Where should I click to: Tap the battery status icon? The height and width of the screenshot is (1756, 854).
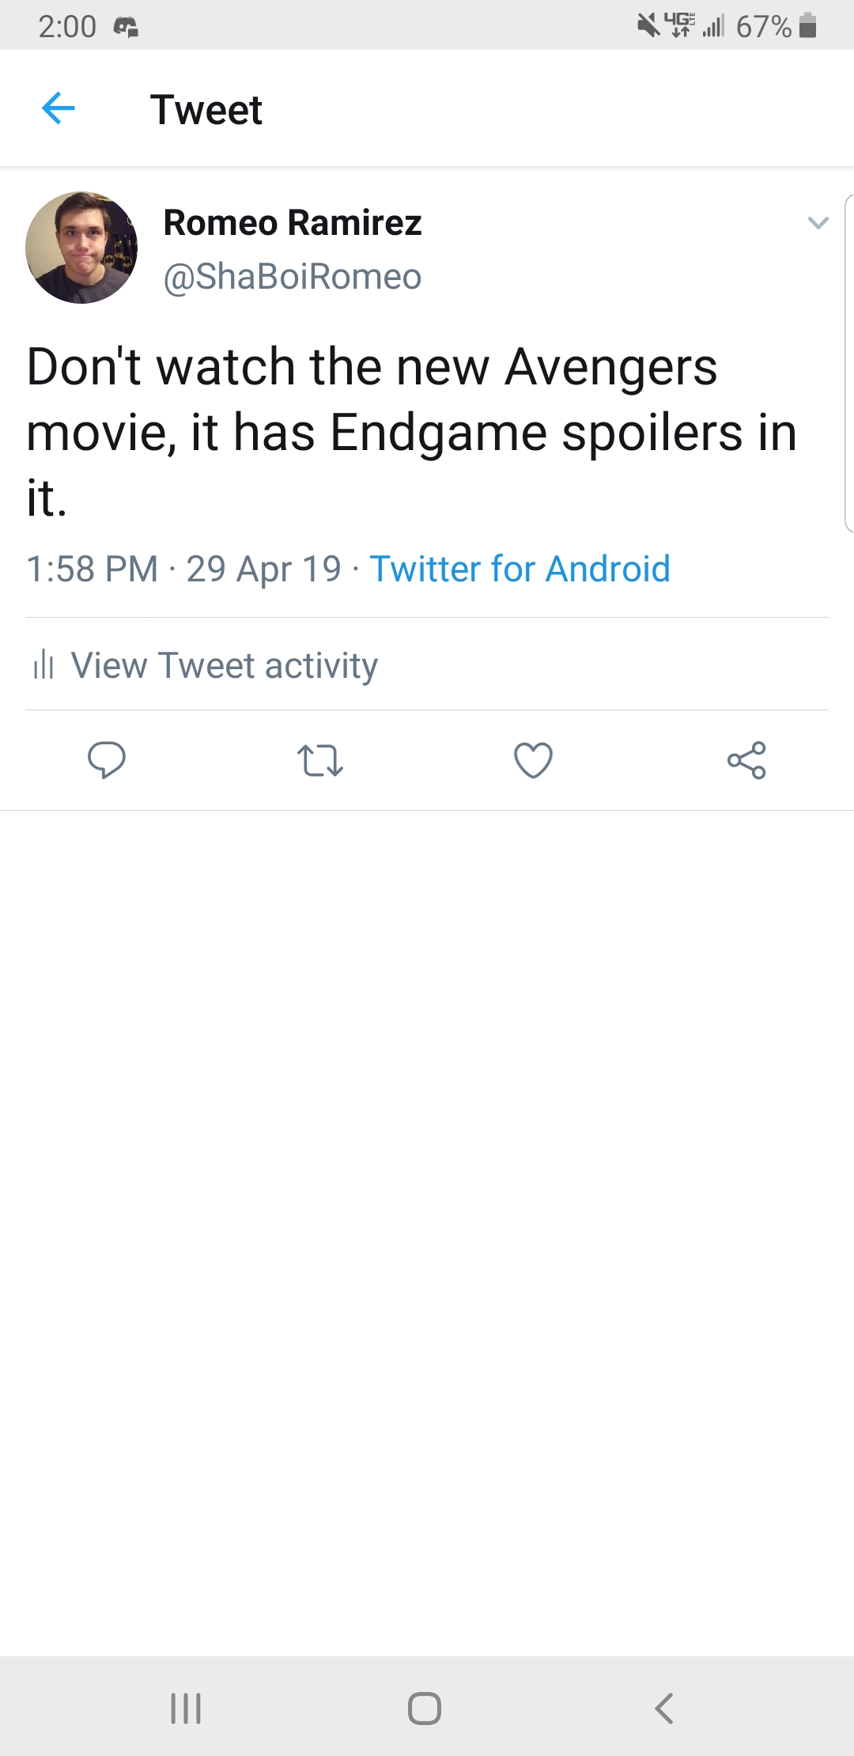point(807,27)
